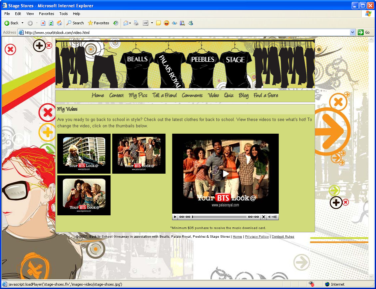Click the Stop button in the IE toolbar
Screen dimensions: 376x289
[x=43, y=23]
